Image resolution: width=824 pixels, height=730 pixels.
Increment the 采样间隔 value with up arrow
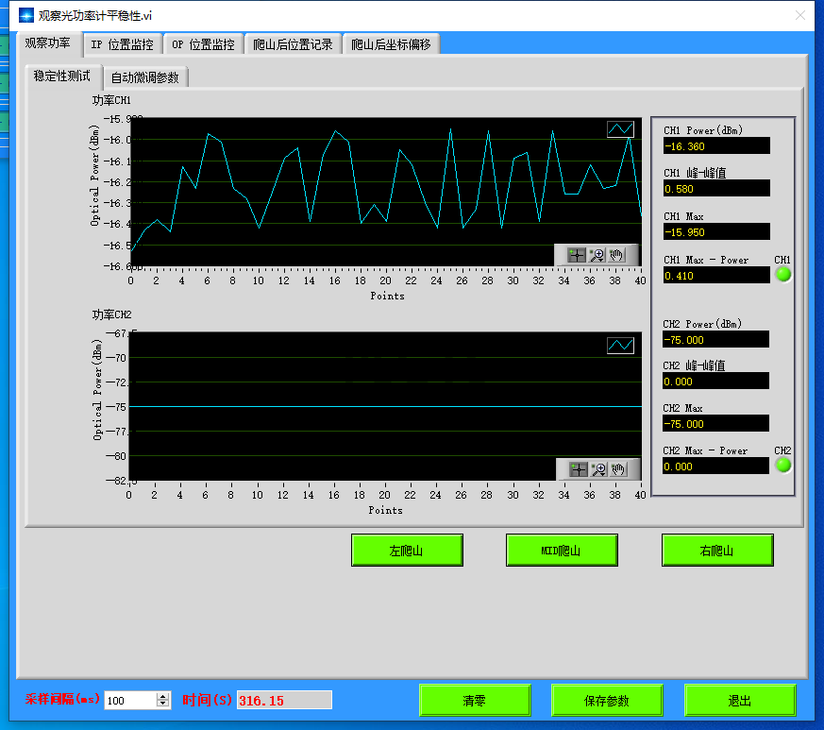coord(163,696)
